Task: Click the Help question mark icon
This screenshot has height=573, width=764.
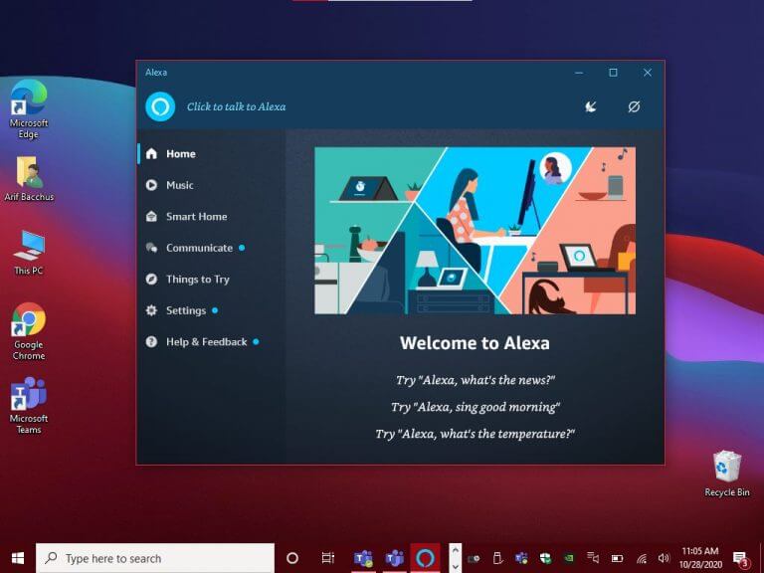Action: [151, 342]
